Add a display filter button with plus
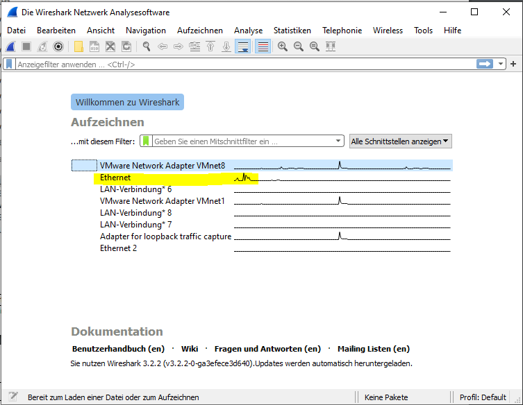The width and height of the screenshot is (523, 405). pyautogui.click(x=513, y=64)
